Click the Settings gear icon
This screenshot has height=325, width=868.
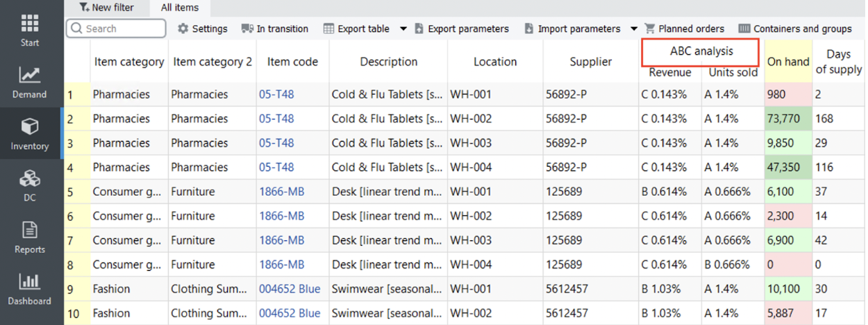183,29
